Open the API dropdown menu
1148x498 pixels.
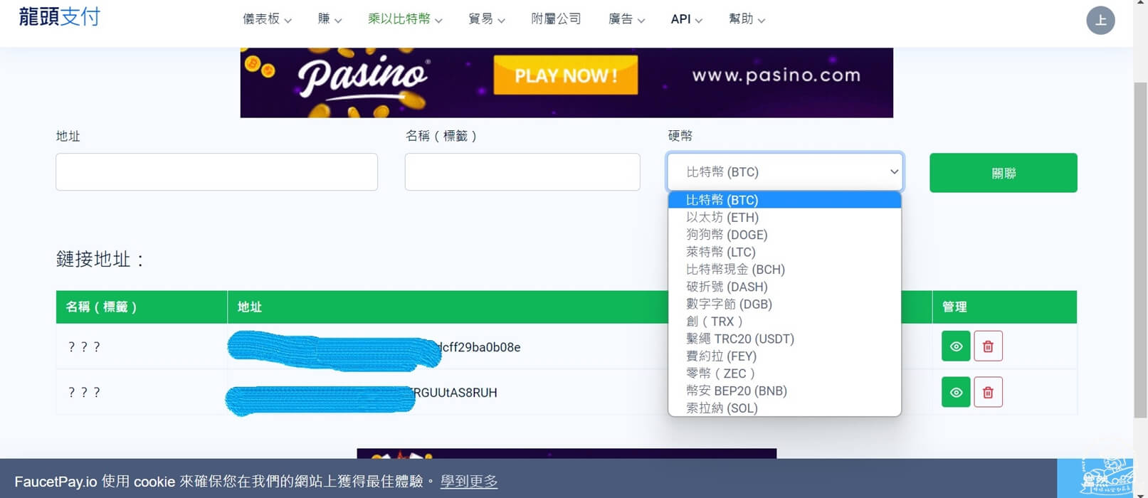tap(686, 19)
